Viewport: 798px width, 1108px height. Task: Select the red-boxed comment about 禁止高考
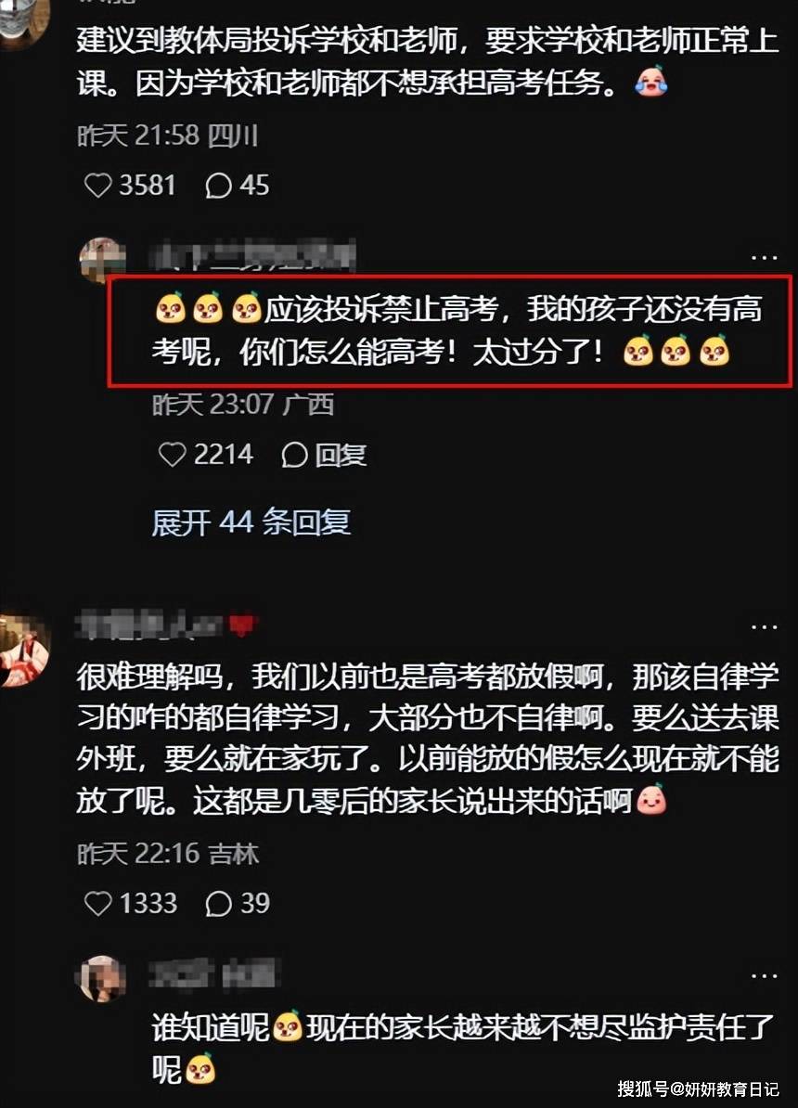(x=449, y=330)
